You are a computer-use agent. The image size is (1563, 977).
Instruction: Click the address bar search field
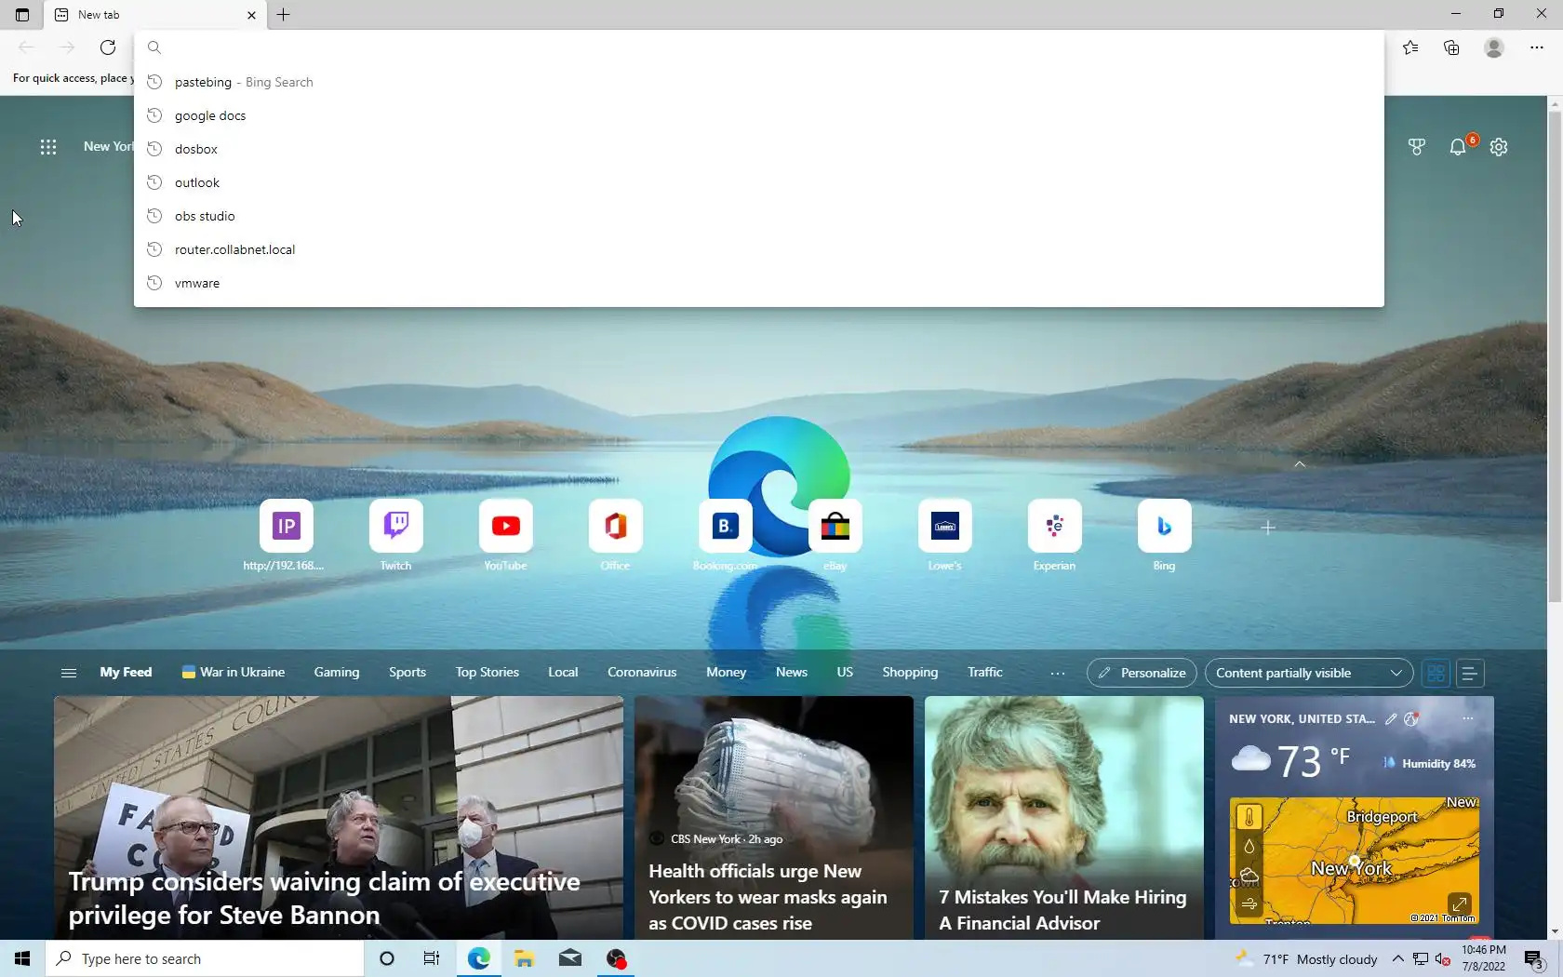tap(759, 47)
